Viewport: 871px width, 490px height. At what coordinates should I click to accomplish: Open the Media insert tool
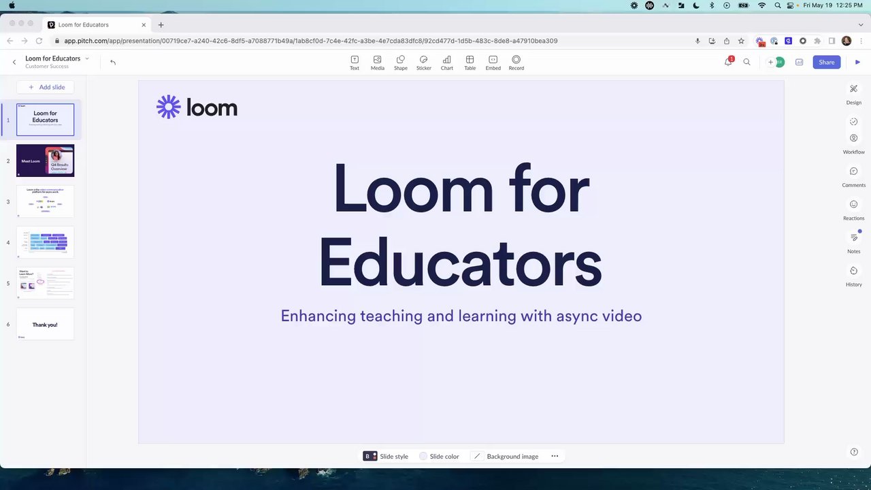click(378, 63)
